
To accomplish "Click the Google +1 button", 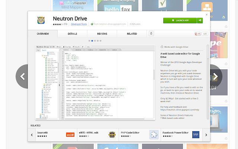I will (x=197, y=34).
